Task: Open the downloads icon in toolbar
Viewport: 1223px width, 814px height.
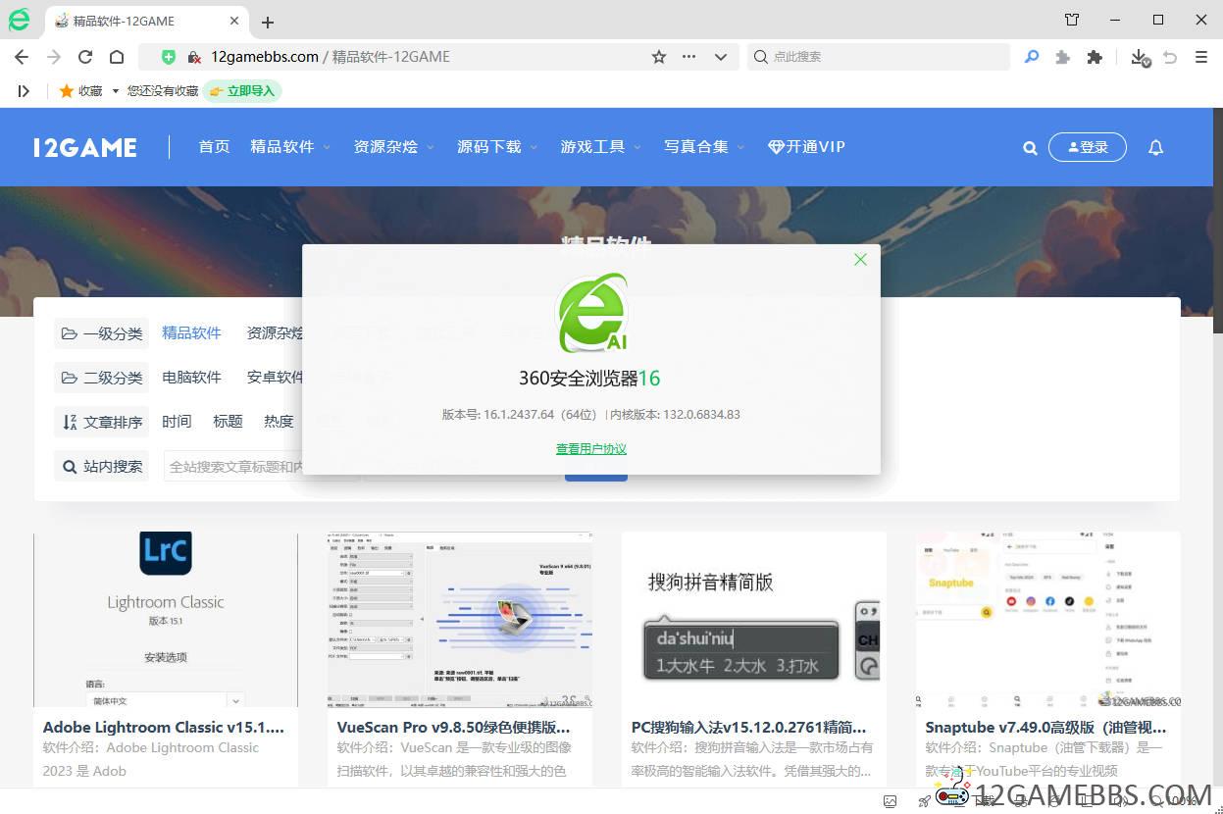Action: pos(1139,57)
